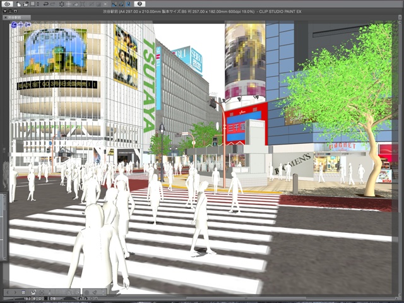The width and height of the screenshot is (404, 303).
Task: Open Help via question mark icon
Action: 140,4
